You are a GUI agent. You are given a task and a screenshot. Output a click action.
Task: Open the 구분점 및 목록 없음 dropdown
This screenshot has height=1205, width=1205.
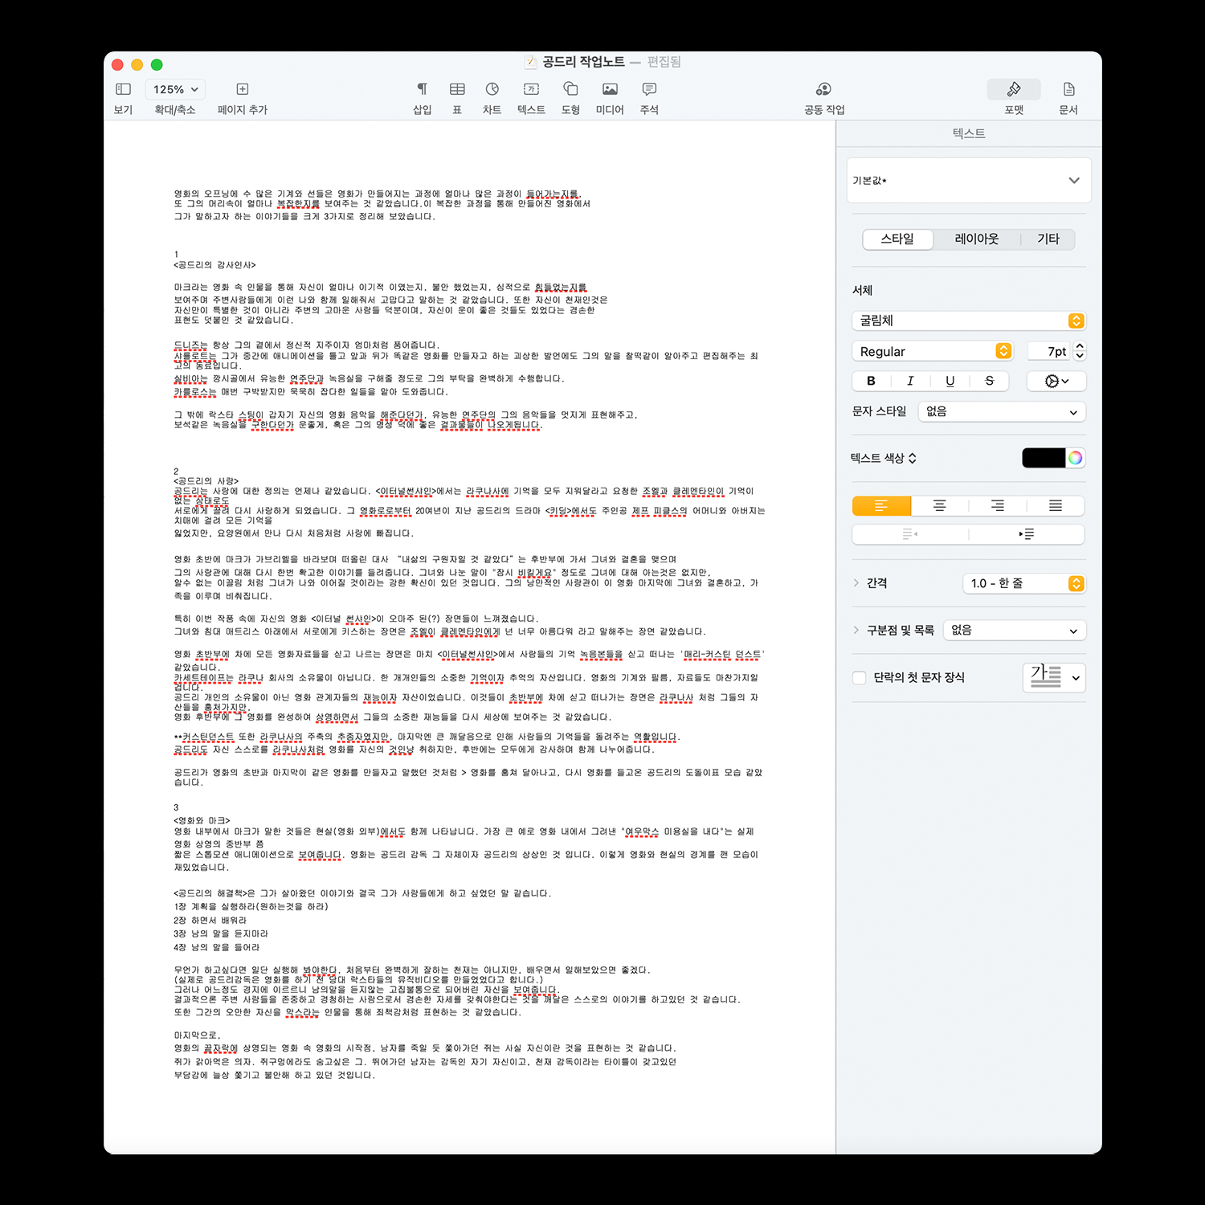1015,631
